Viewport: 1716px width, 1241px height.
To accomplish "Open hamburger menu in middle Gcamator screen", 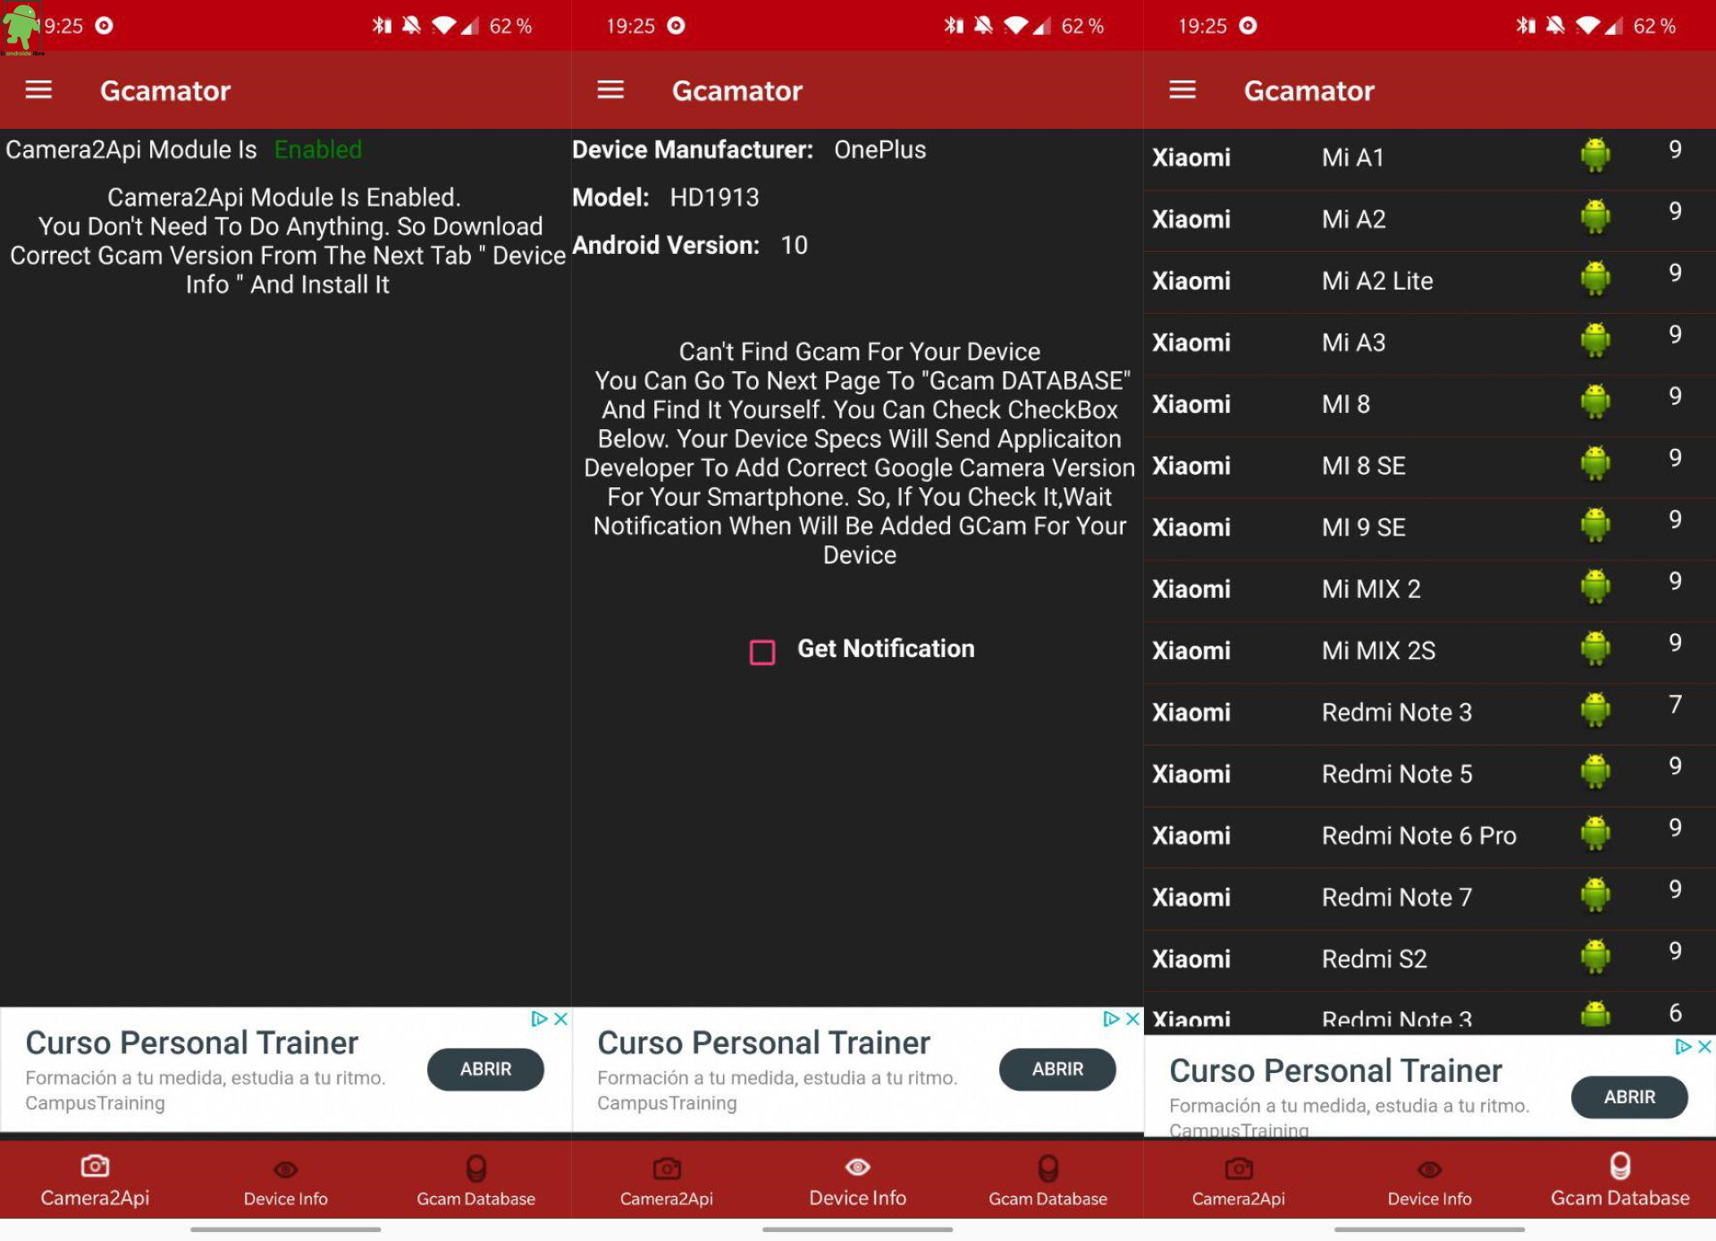I will (x=610, y=90).
